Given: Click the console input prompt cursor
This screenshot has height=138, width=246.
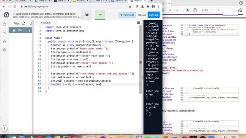Looking at the screenshot, I should [x=150, y=114].
